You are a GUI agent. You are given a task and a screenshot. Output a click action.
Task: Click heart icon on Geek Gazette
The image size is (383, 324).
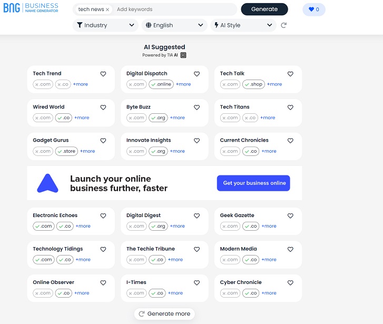(290, 216)
